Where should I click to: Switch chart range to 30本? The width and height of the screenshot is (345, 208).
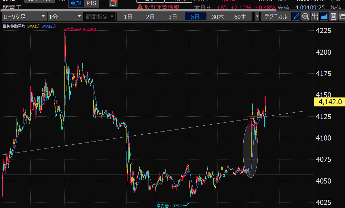218,17
